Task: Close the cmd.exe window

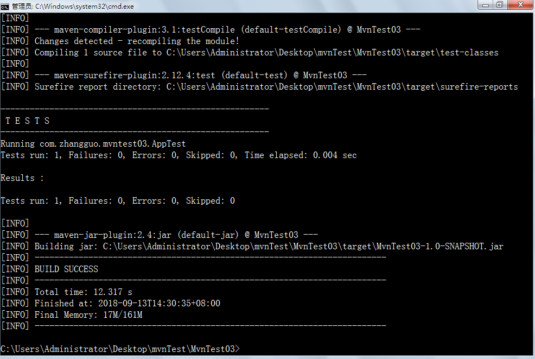Action: [520, 5]
